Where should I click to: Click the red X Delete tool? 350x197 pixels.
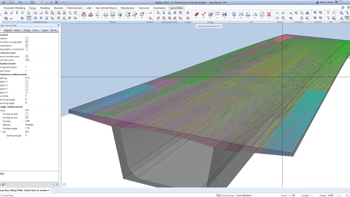pyautogui.click(x=269, y=14)
